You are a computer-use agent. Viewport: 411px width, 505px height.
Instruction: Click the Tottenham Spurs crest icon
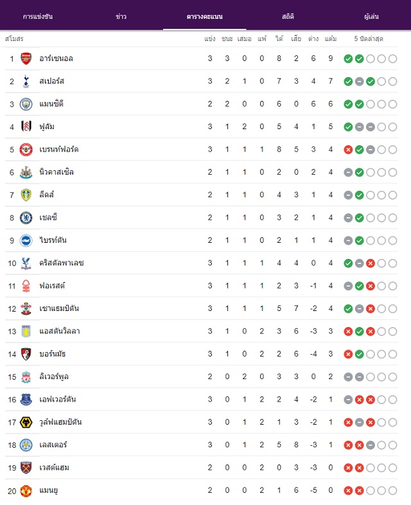[x=26, y=81]
